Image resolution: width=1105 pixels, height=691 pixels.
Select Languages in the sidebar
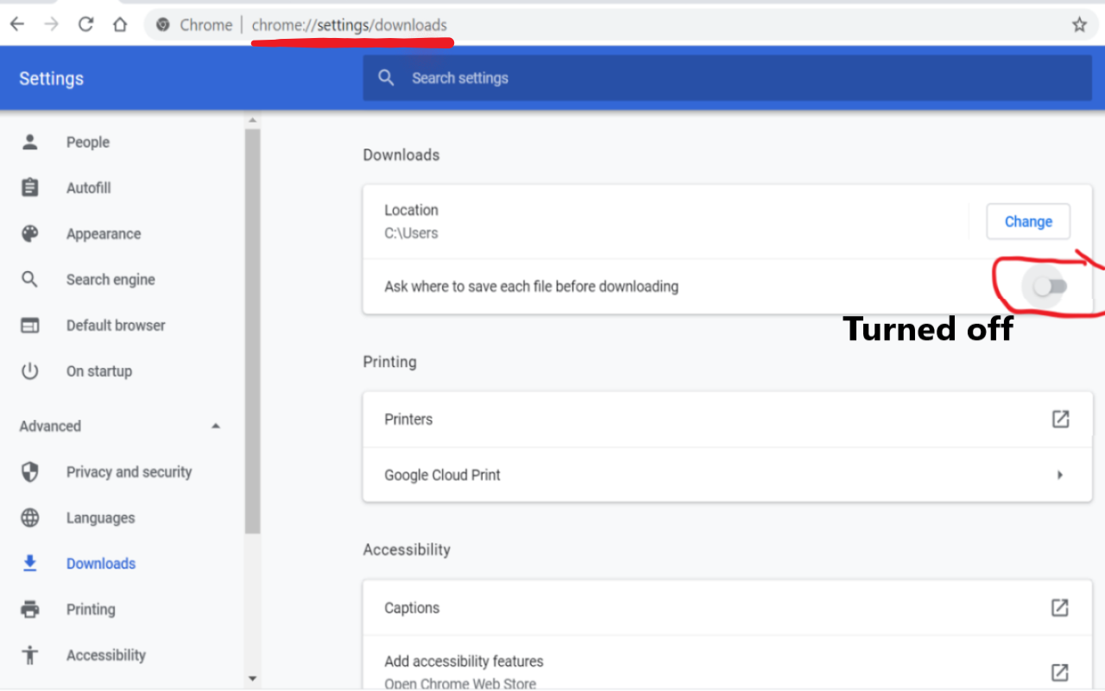pos(99,517)
